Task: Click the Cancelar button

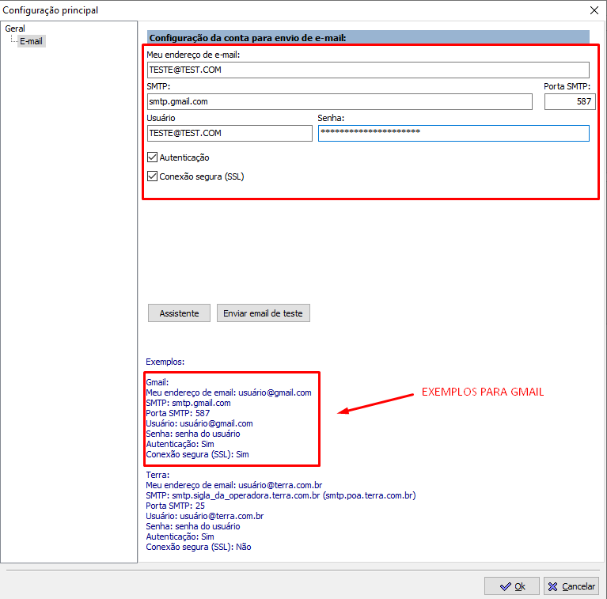Action: (571, 586)
